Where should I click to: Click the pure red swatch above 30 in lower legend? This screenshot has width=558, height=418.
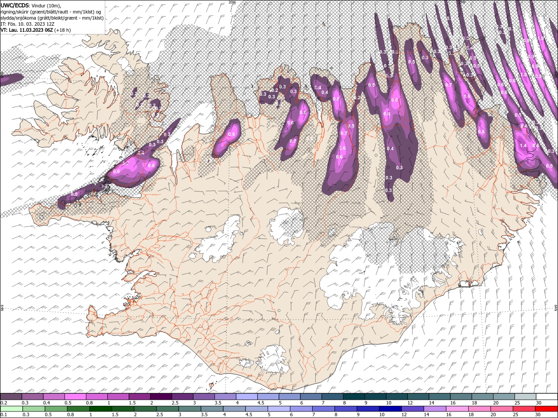(x=546, y=409)
